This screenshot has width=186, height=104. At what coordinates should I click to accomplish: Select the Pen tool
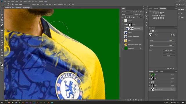(2, 45)
